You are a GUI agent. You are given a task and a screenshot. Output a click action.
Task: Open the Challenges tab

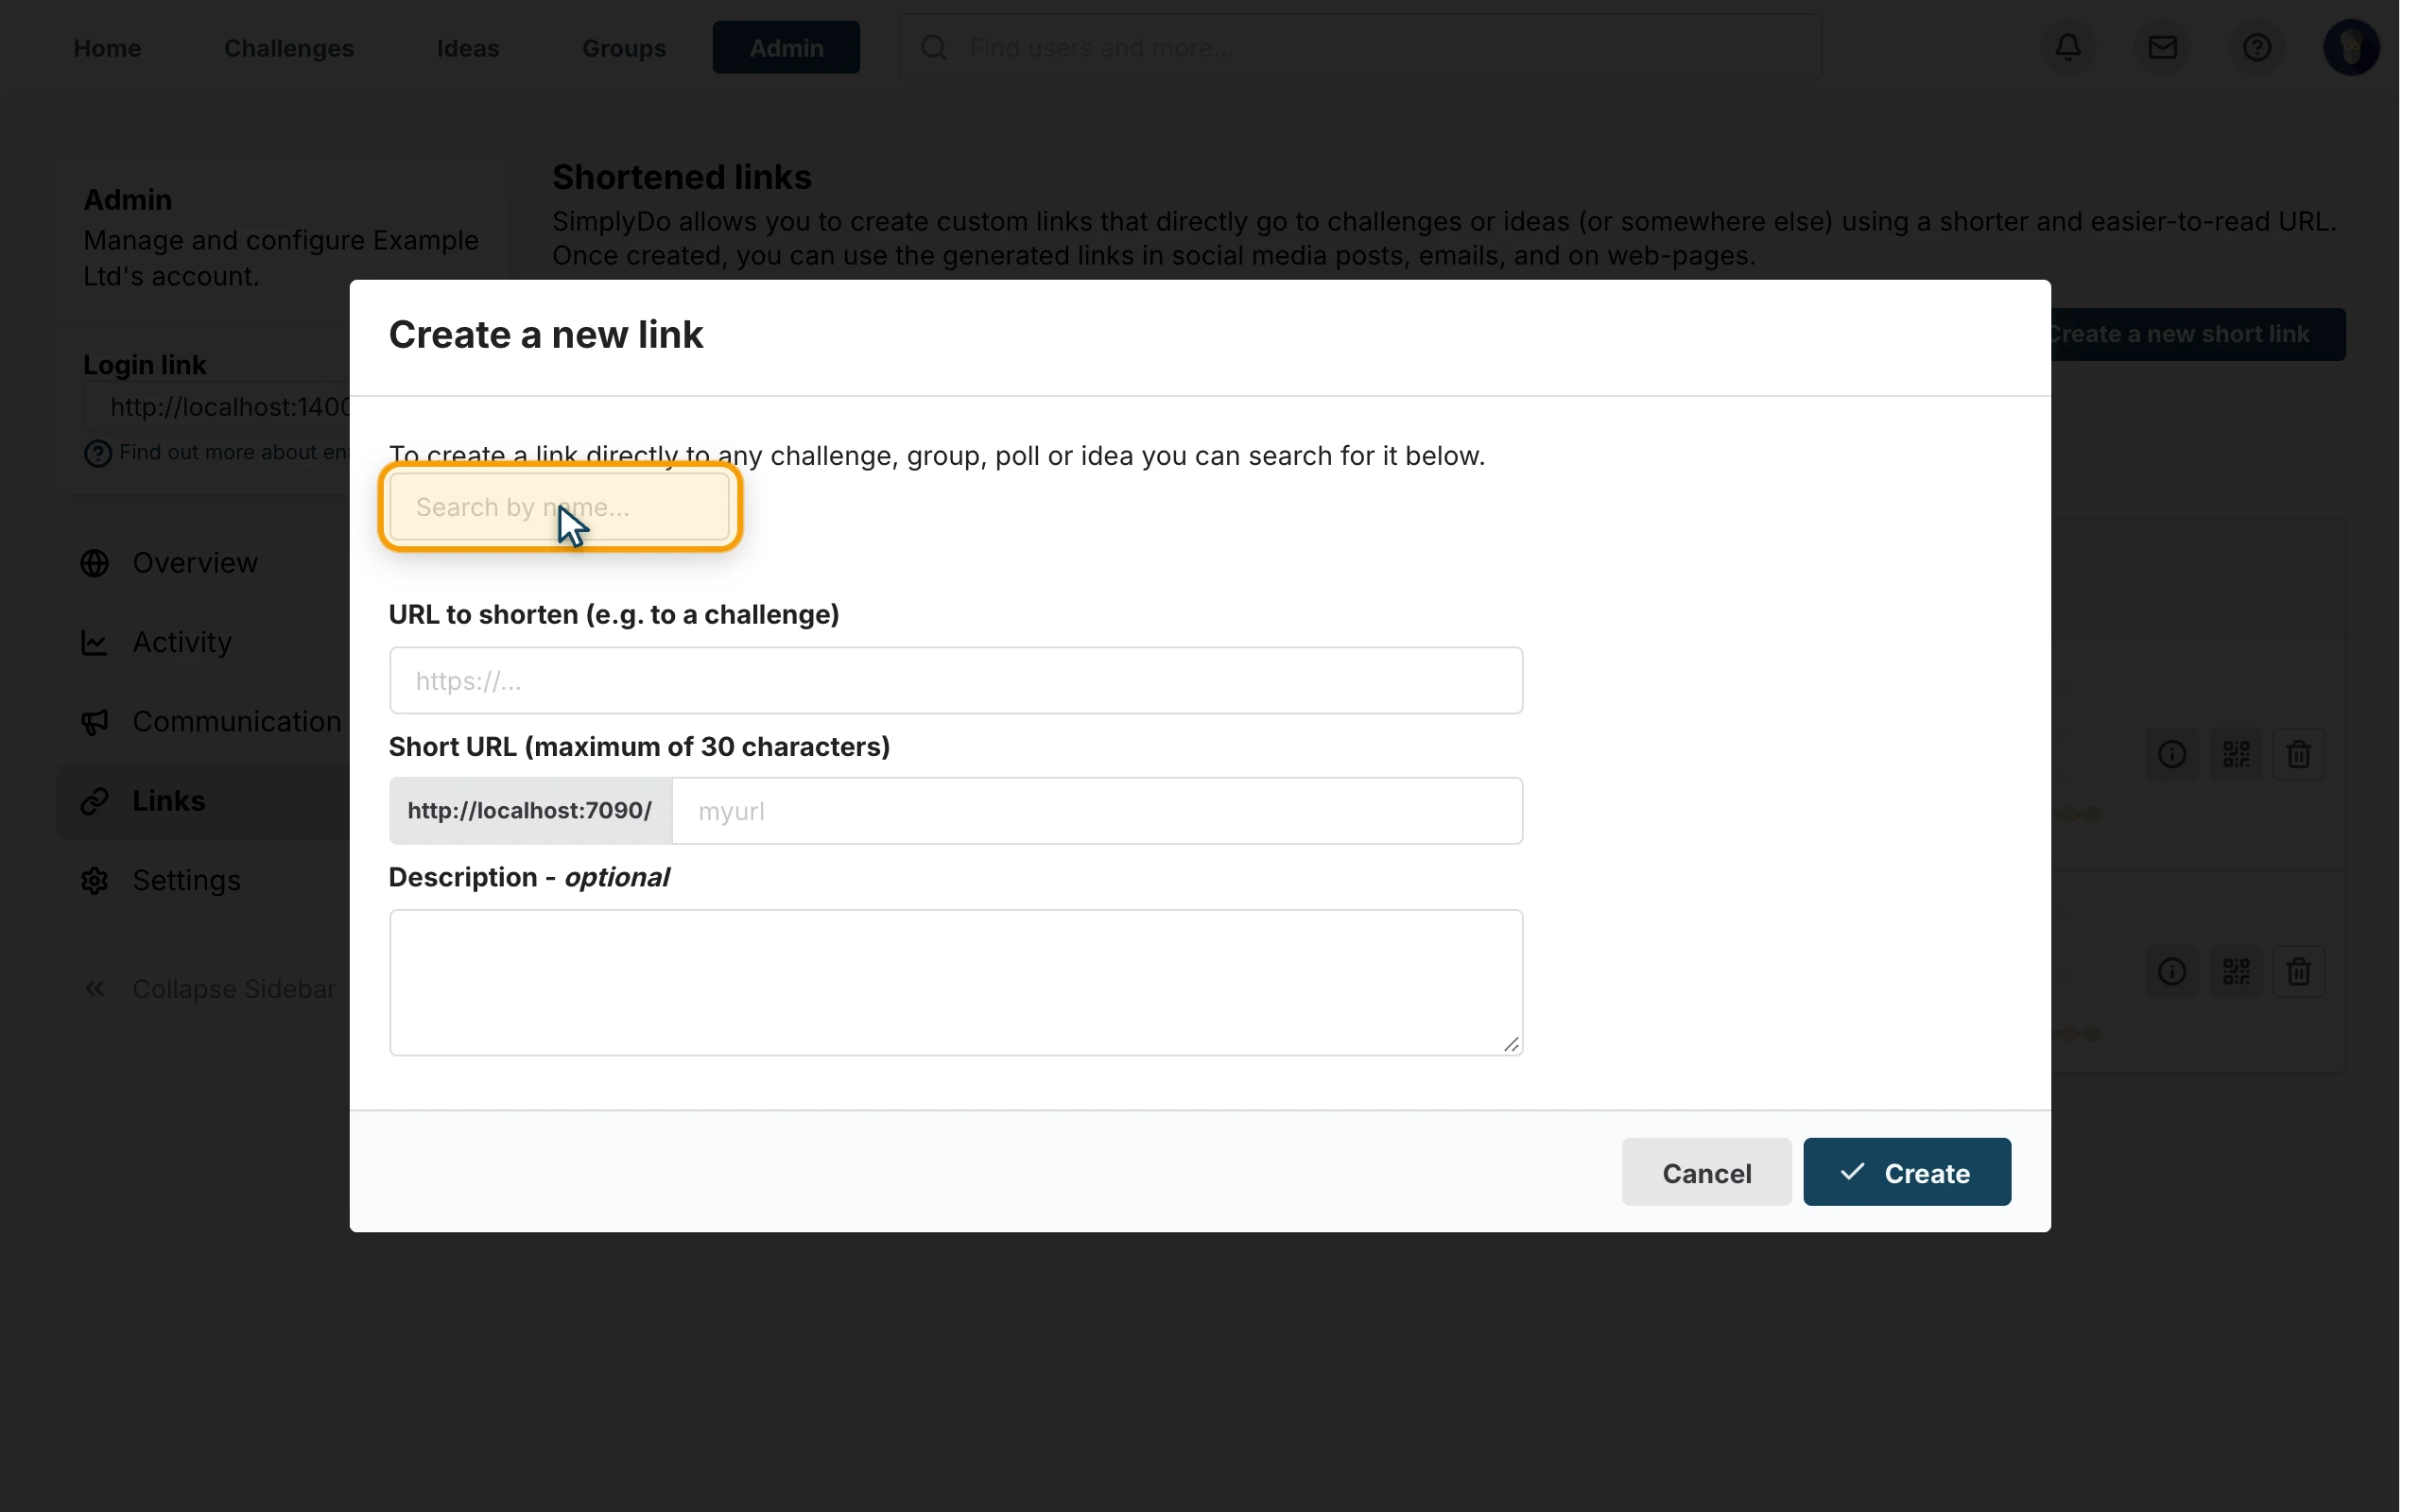click(289, 48)
